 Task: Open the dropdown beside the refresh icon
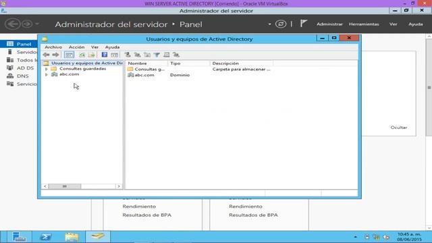tap(269, 24)
